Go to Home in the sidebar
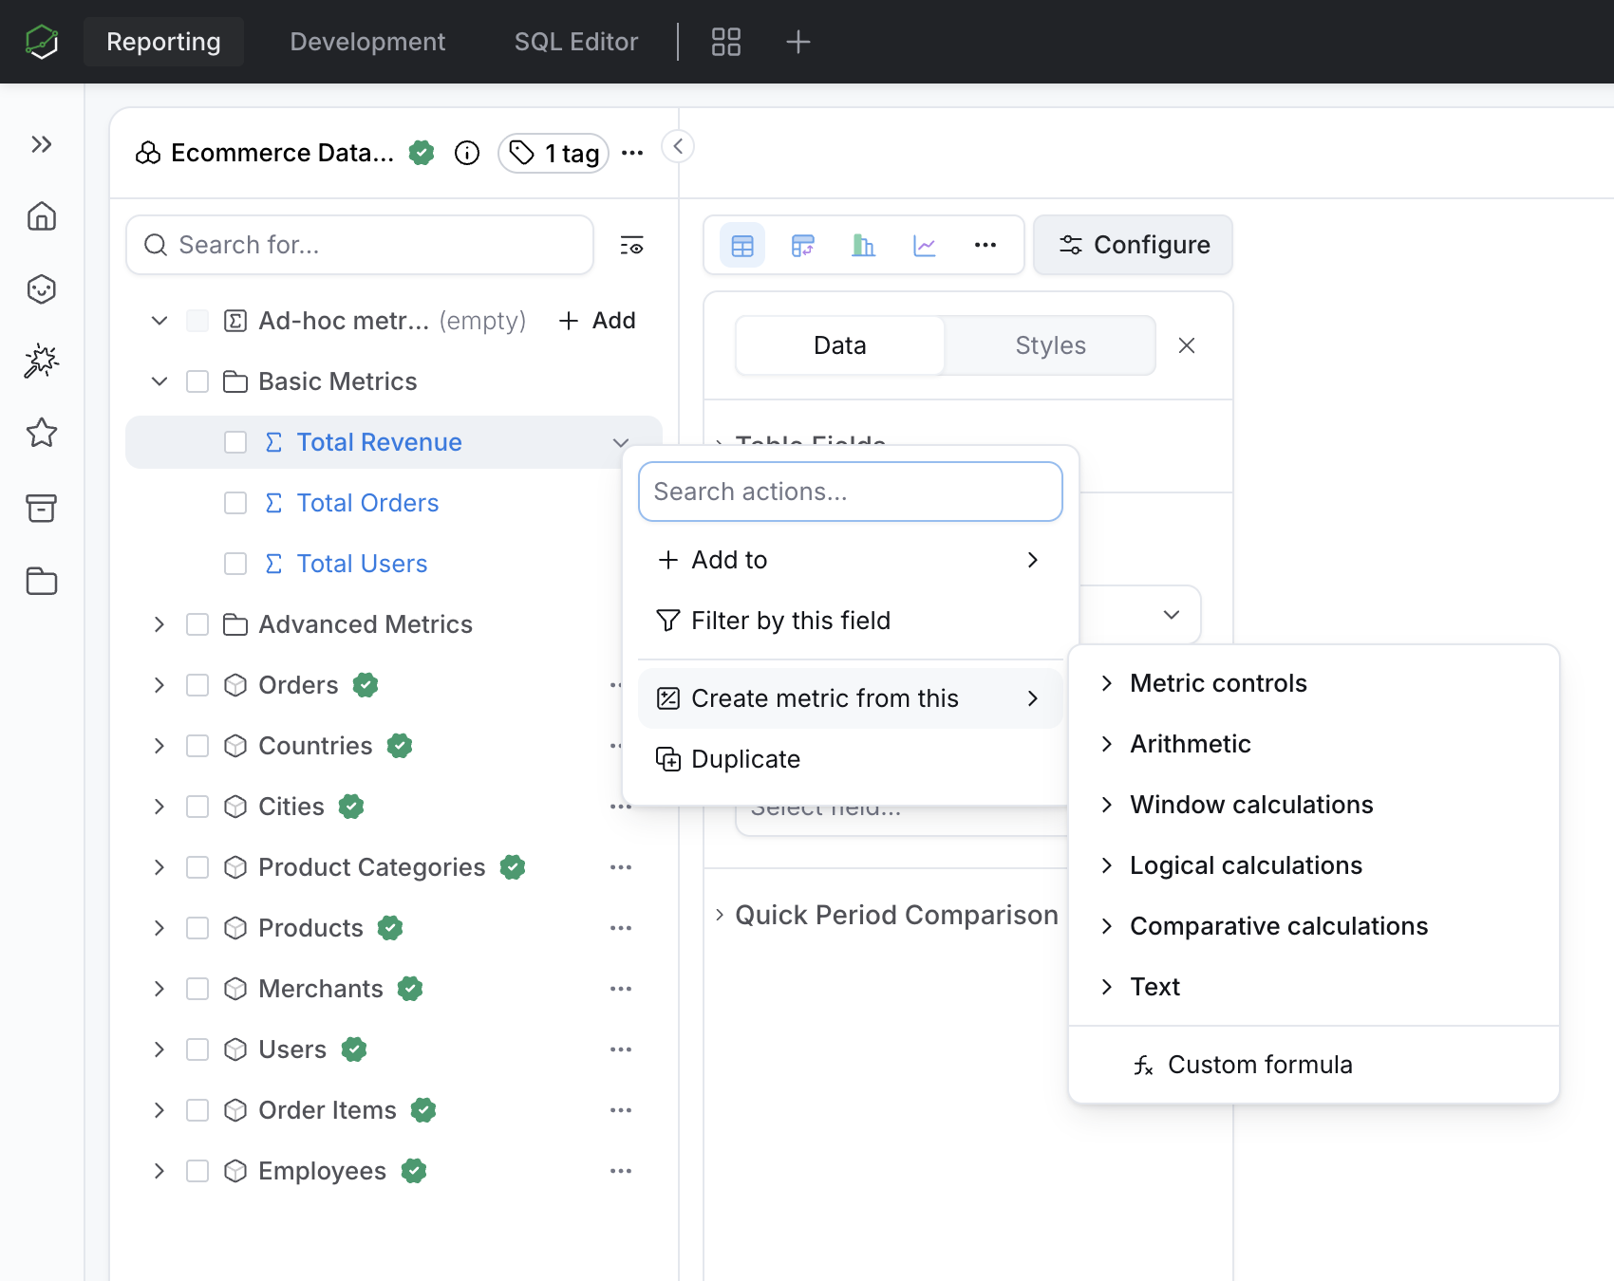The image size is (1614, 1281). tap(42, 216)
